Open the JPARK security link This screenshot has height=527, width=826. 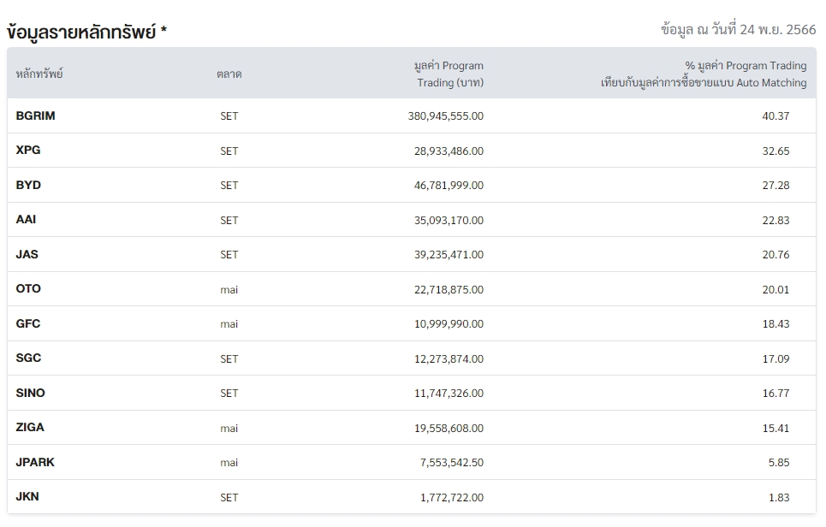pyautogui.click(x=35, y=462)
